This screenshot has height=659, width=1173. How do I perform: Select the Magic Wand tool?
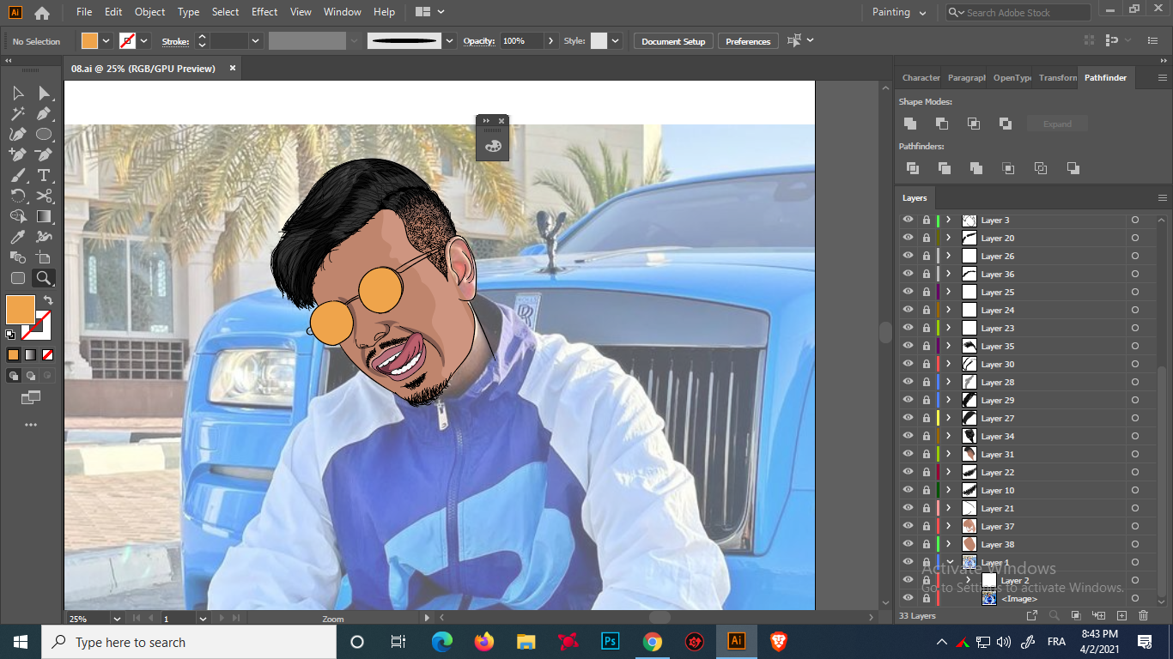[x=17, y=113]
